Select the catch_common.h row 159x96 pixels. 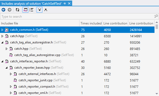click(x=77, y=30)
